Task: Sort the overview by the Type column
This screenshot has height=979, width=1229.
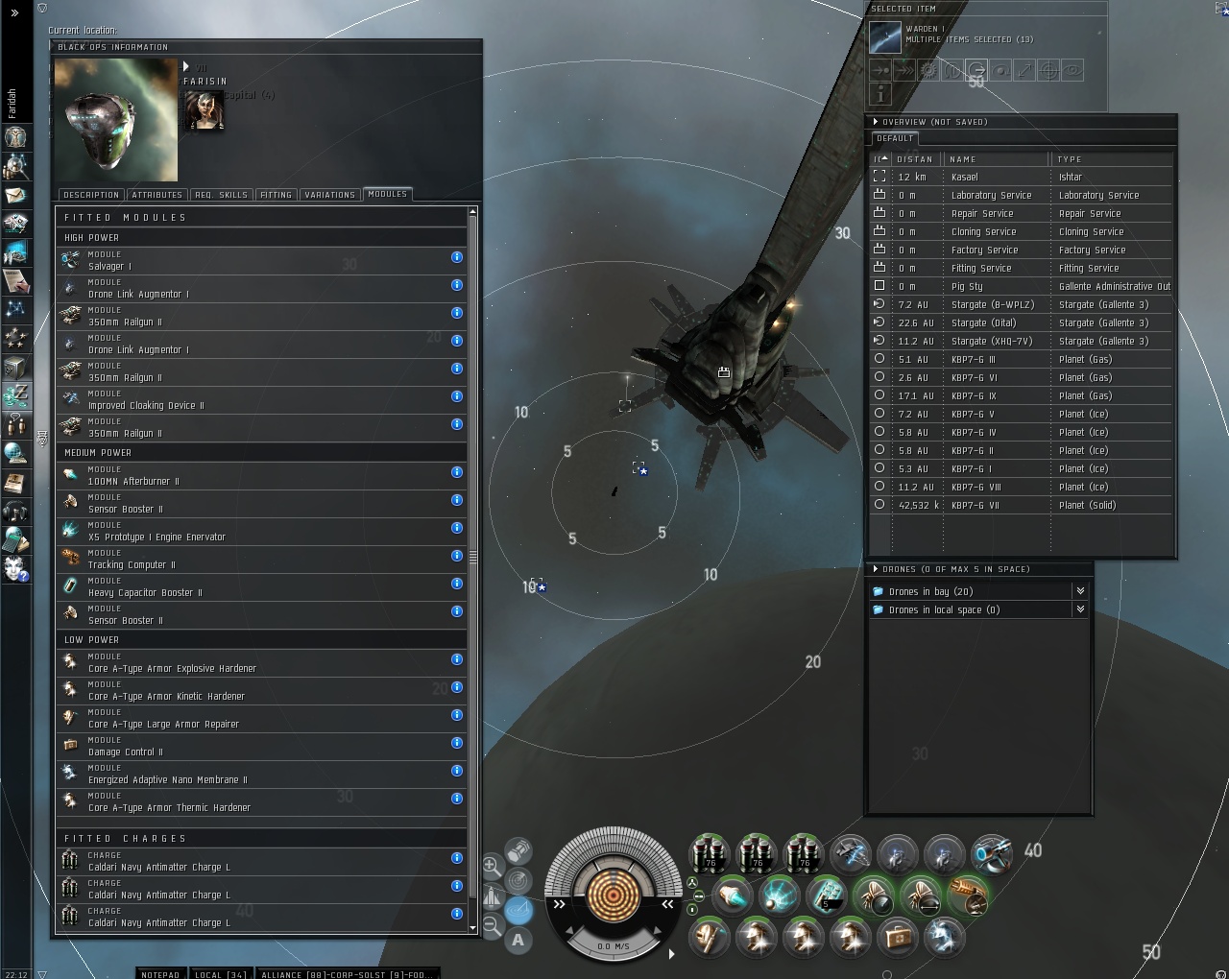Action: coord(1112,159)
